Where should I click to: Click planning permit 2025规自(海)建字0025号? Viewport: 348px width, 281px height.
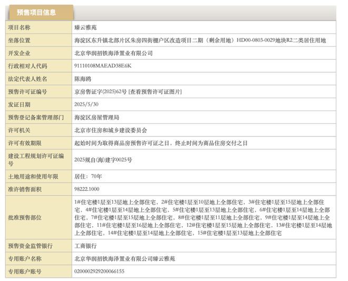[103, 159]
